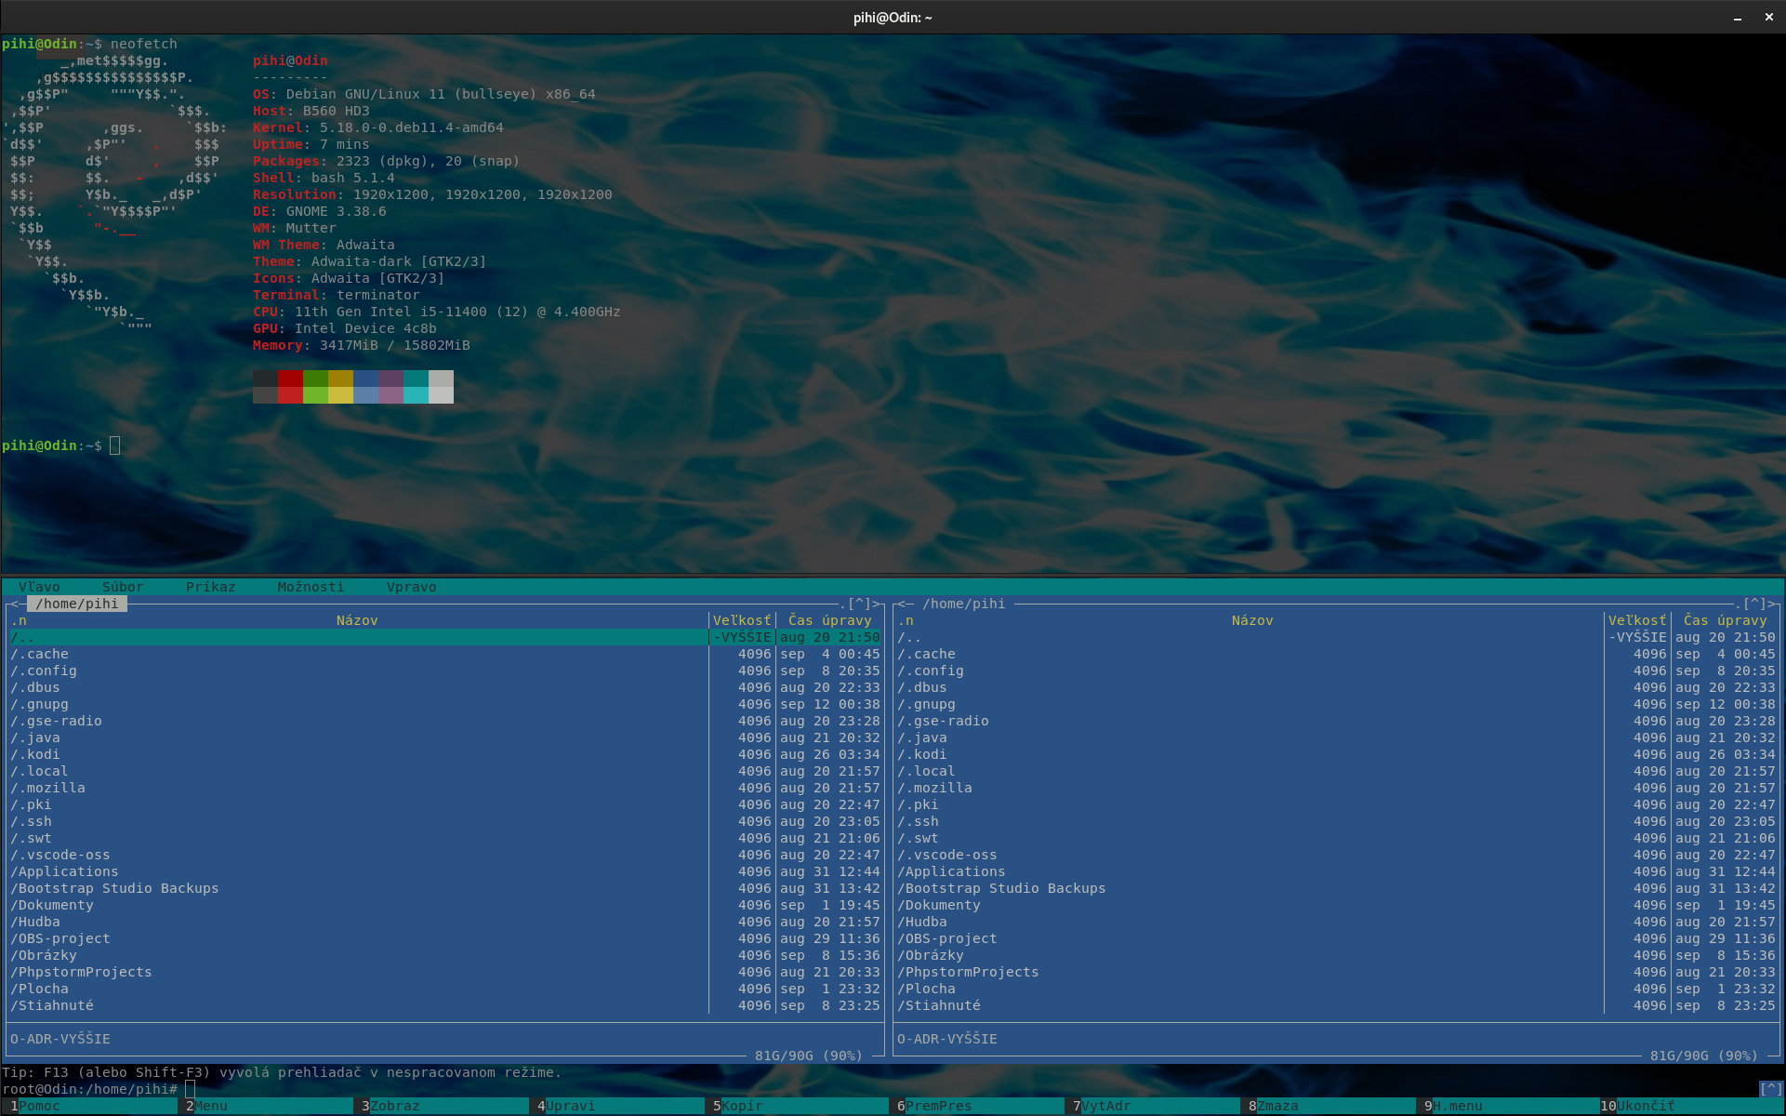
Task: Select /.vscode-oss folder in right panel
Action: tap(947, 855)
